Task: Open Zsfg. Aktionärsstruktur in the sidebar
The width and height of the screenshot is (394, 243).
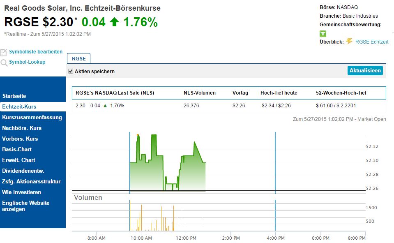Action: (x=31, y=182)
